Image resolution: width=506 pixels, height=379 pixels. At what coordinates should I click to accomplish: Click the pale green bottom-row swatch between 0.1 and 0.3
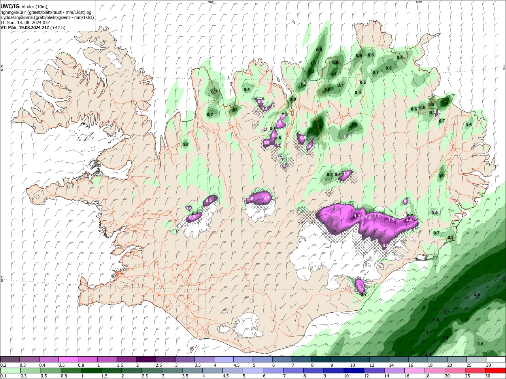coord(10,371)
